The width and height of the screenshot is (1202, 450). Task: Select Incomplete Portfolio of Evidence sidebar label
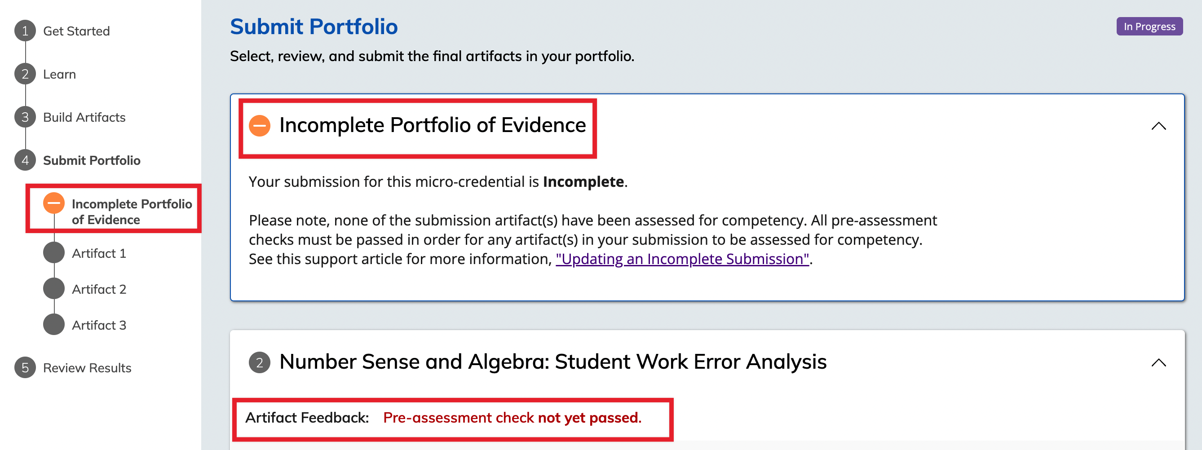132,212
